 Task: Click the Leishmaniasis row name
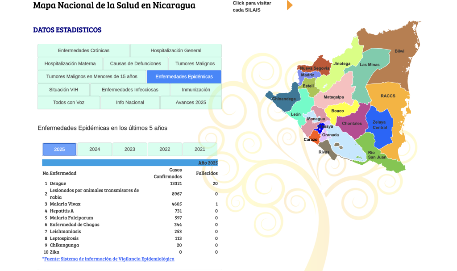(x=65, y=232)
